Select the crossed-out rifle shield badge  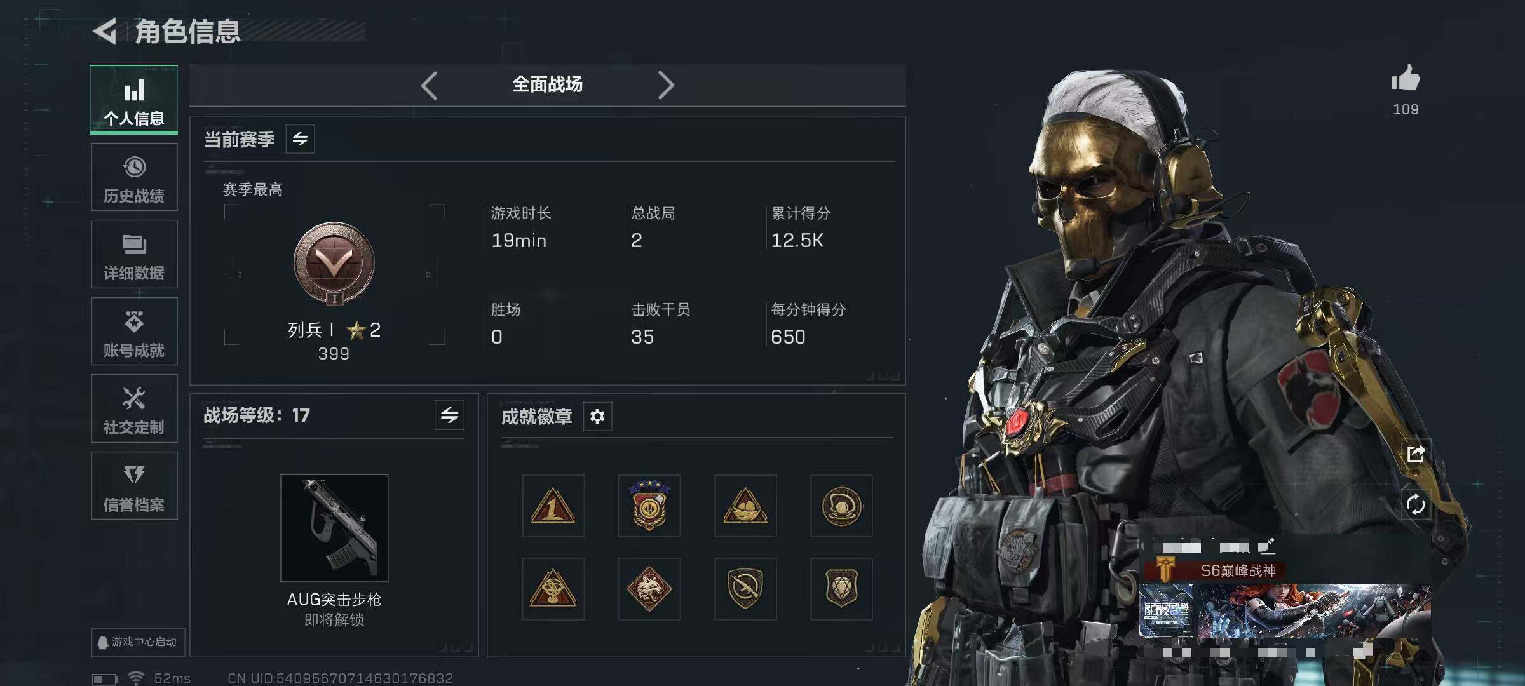[x=745, y=589]
